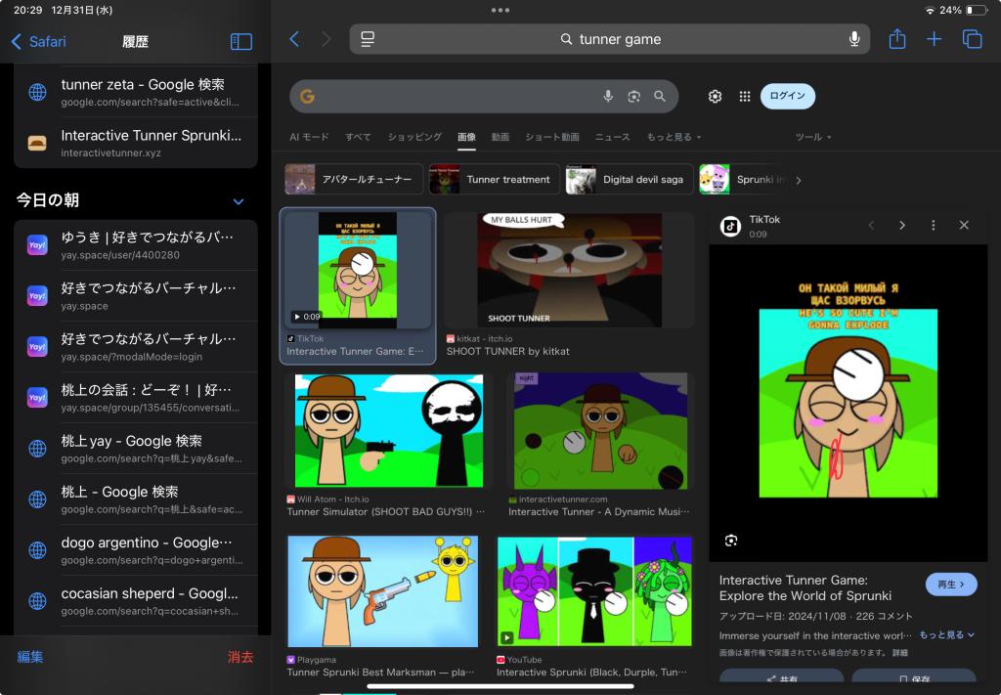Tap the Safari share icon
1001x695 pixels.
pos(897,39)
